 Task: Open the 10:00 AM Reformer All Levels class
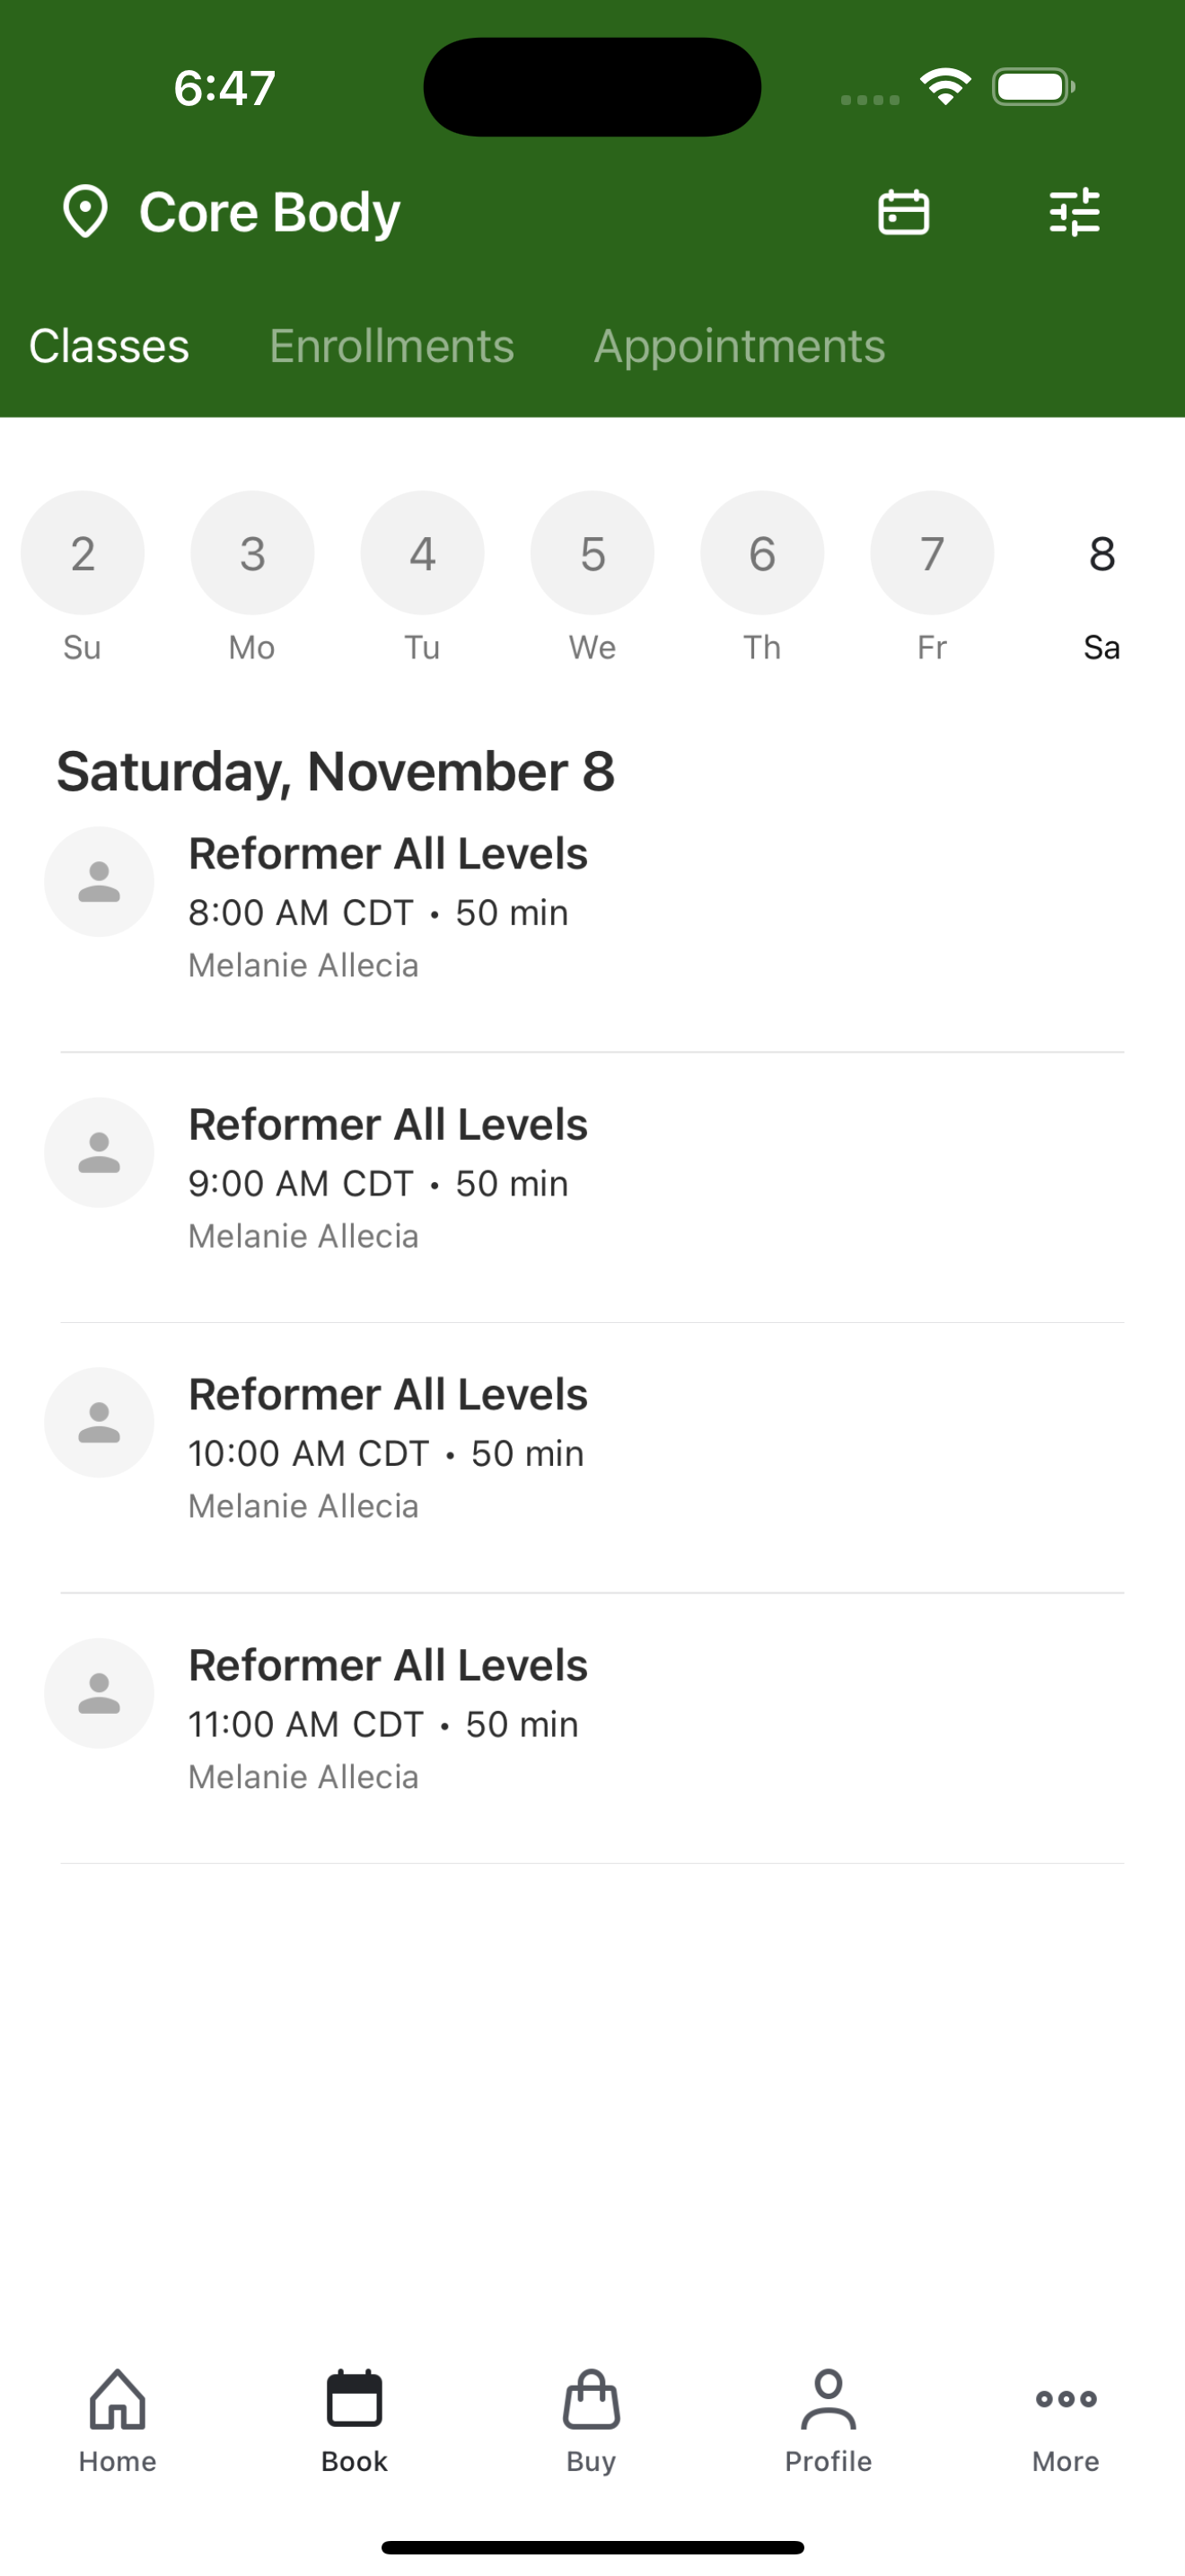pos(592,1449)
